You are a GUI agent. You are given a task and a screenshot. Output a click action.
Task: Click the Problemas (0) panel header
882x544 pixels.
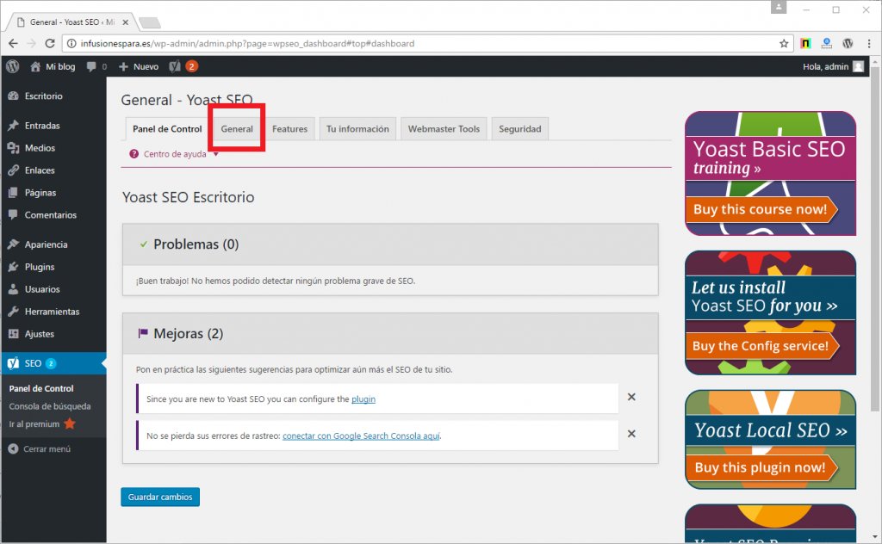tap(390, 244)
